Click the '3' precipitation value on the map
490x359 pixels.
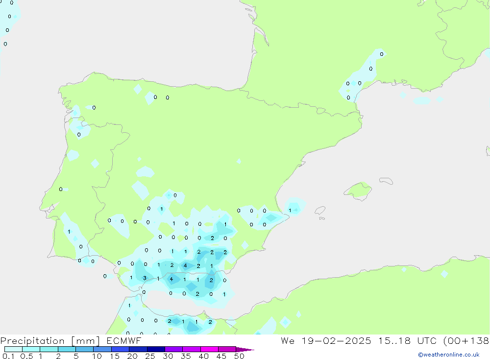click(145, 278)
